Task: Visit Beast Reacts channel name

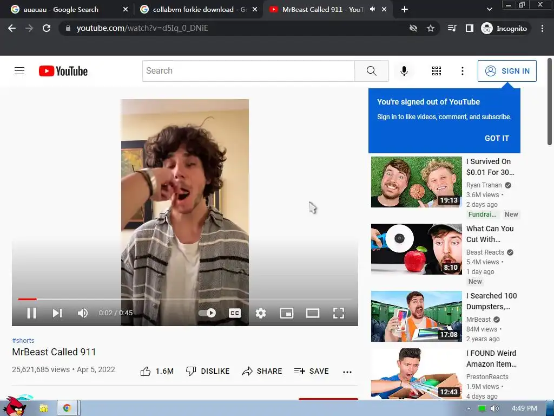Action: (485, 252)
